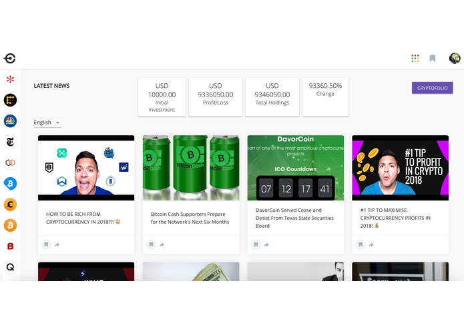The image size is (464, 329).
Task: Select the New York Times source icon
Action: [x=11, y=142]
